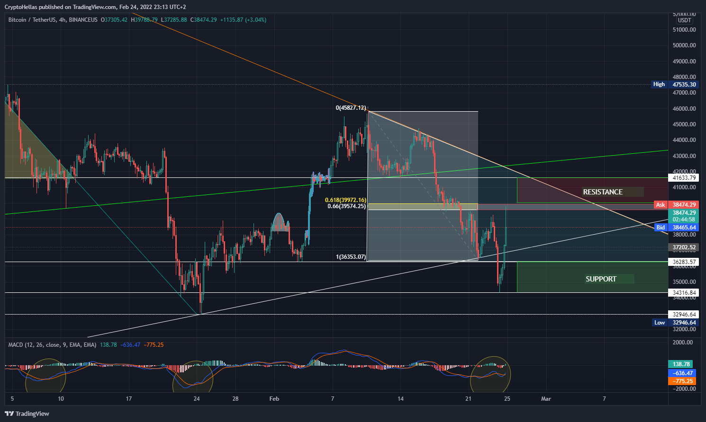Click the green 138.78 label on the MACD axis
This screenshot has width=706, height=422.
point(680,364)
